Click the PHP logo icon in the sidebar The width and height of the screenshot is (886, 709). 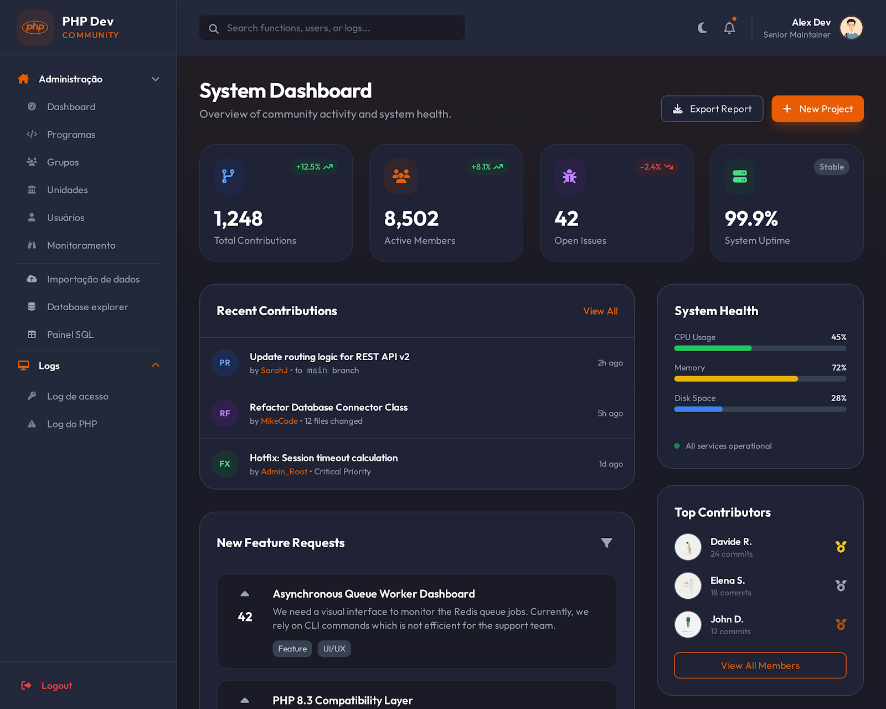coord(35,28)
